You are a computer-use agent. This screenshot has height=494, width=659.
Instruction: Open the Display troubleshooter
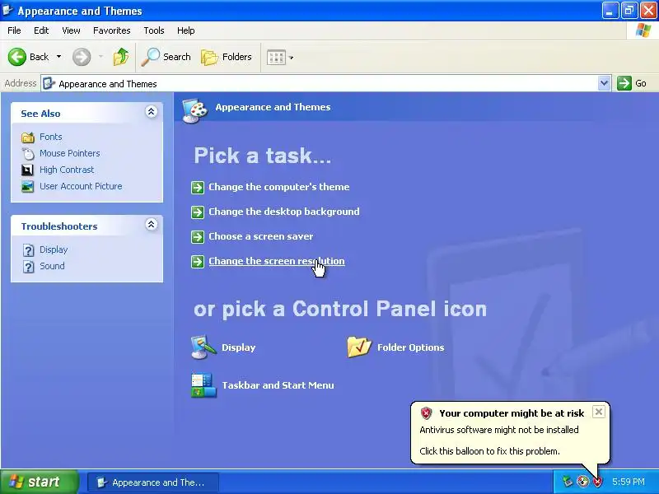point(54,249)
